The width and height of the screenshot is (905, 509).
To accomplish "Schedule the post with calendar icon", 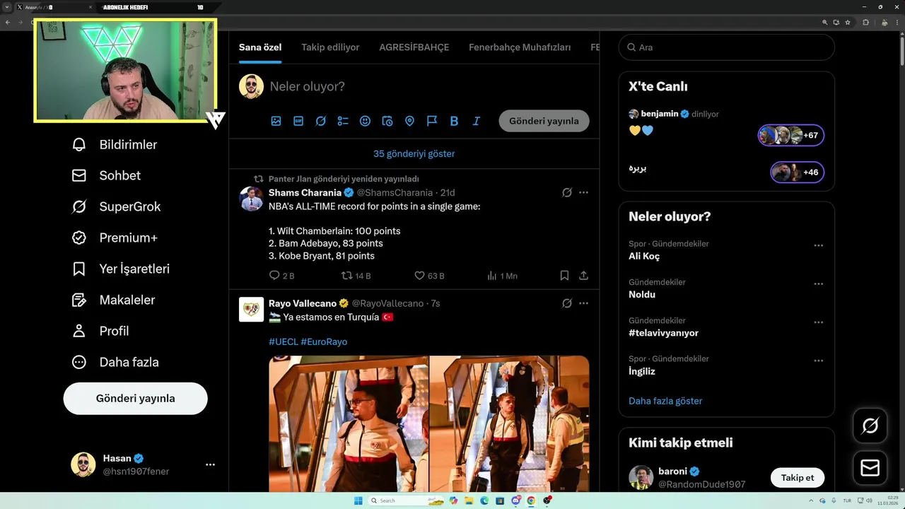I will coord(387,121).
